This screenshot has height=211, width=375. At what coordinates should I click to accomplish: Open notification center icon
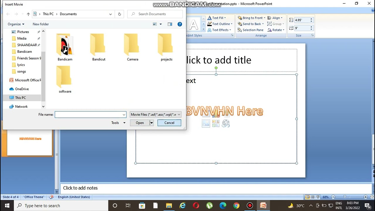[x=367, y=206]
